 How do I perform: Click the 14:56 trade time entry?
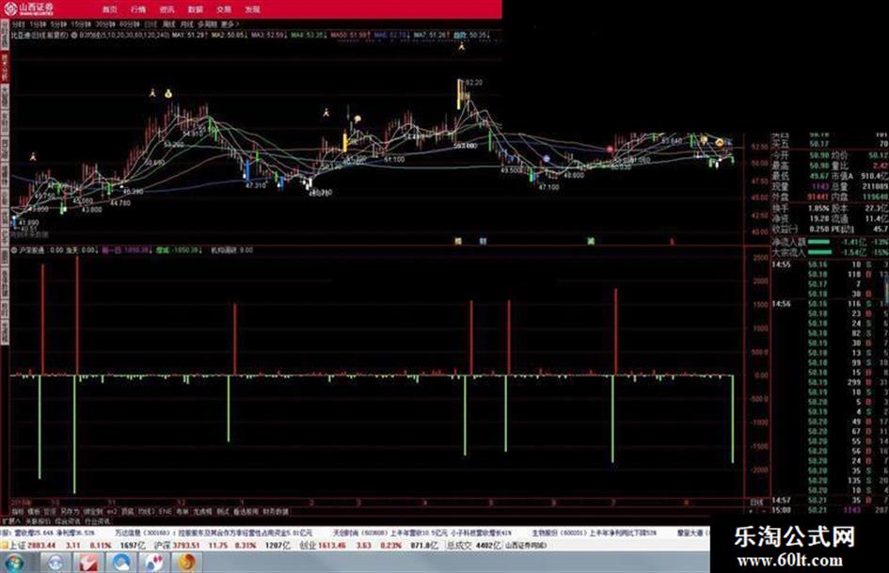click(781, 304)
